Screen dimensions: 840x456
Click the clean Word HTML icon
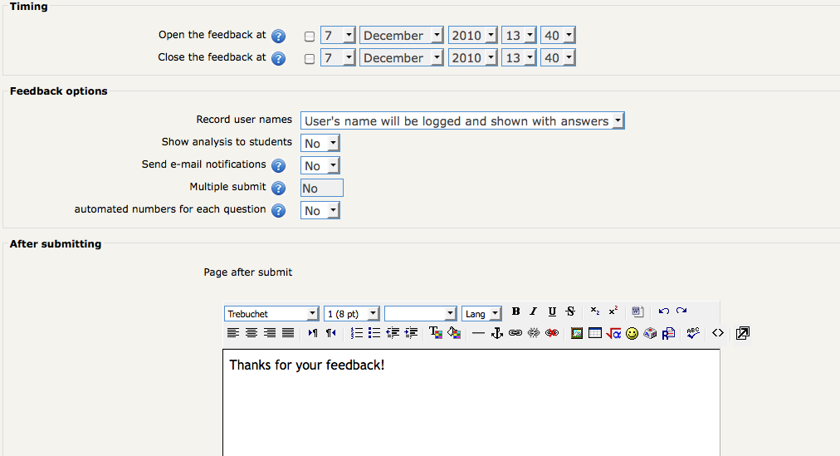(x=637, y=311)
